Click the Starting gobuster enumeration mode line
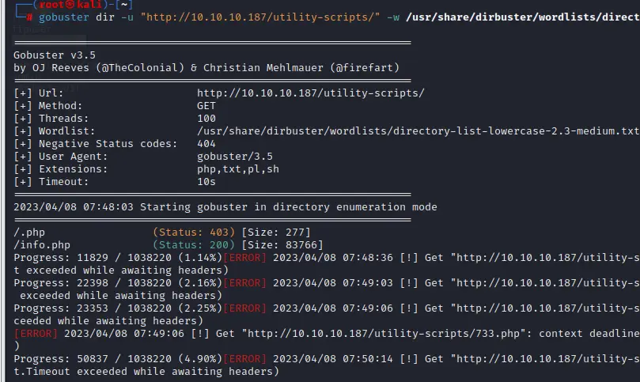The width and height of the screenshot is (640, 382). [x=225, y=206]
